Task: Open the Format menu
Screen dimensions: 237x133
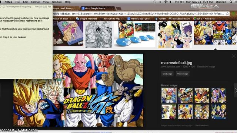Action: [35, 2]
